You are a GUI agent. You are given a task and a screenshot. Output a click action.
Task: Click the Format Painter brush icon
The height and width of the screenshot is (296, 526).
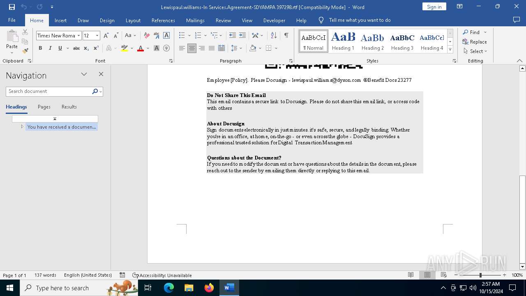click(x=25, y=51)
